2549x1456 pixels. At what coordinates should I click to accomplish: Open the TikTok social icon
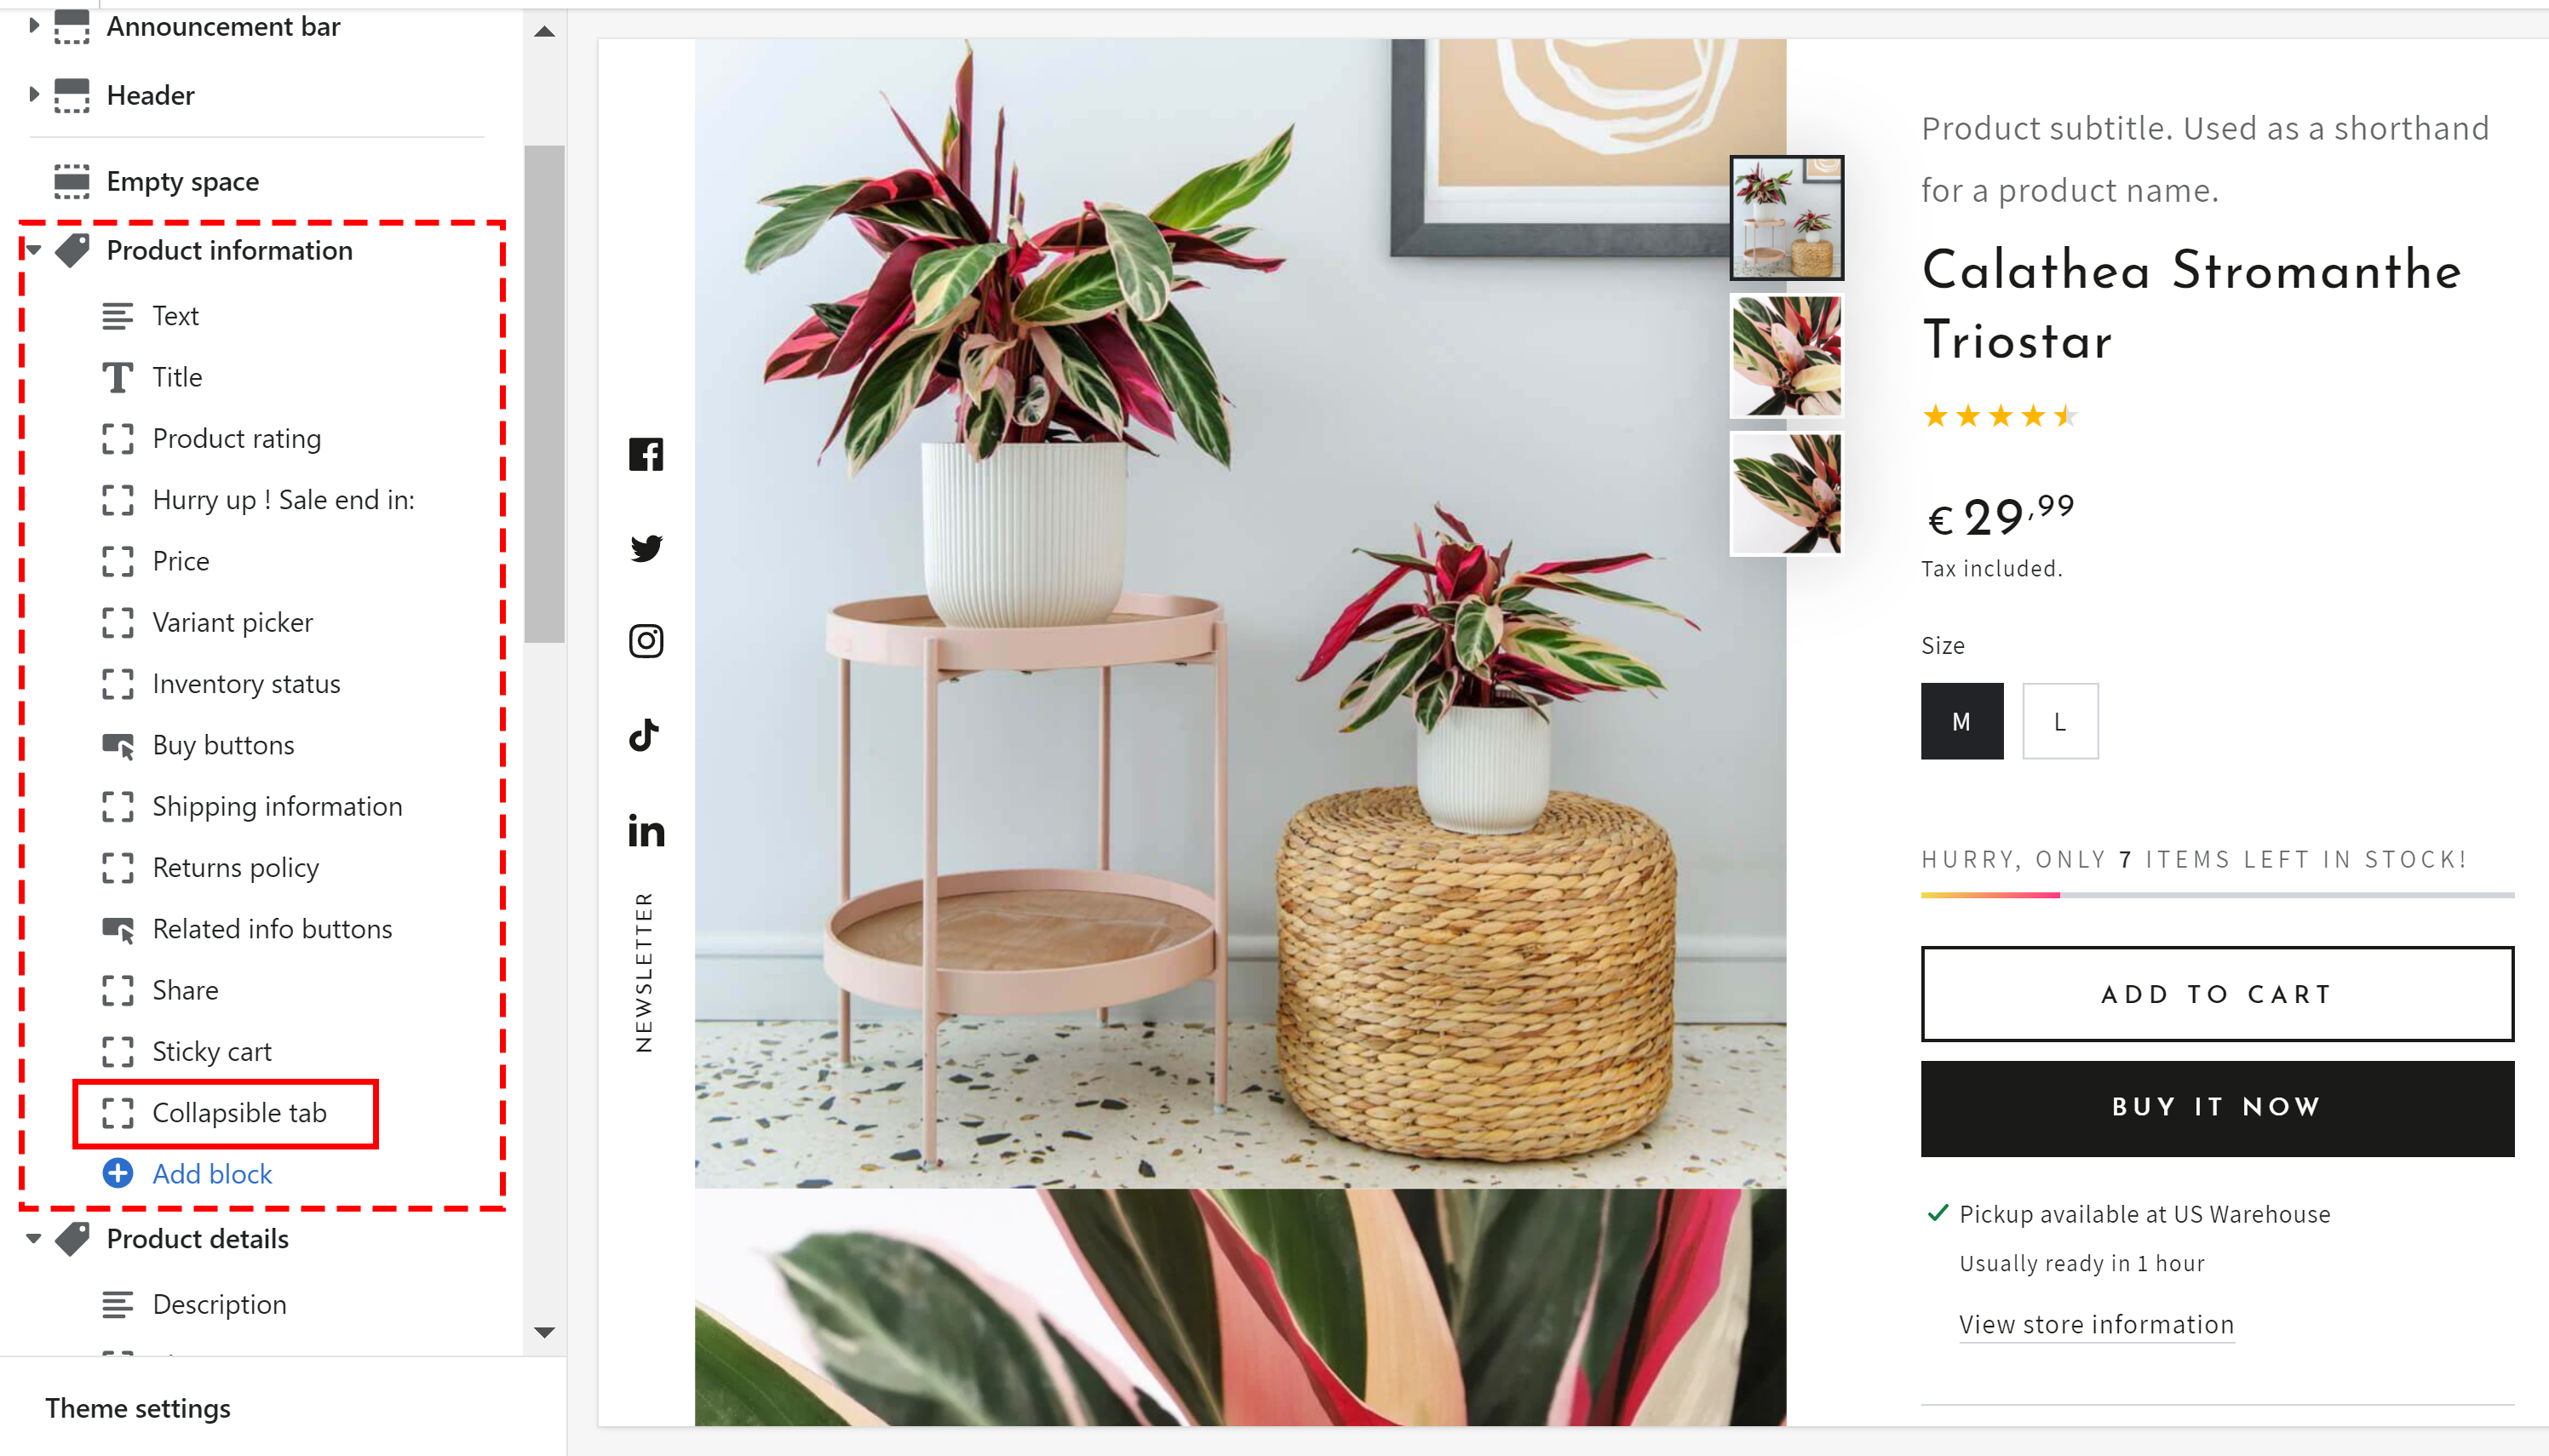pos(644,735)
